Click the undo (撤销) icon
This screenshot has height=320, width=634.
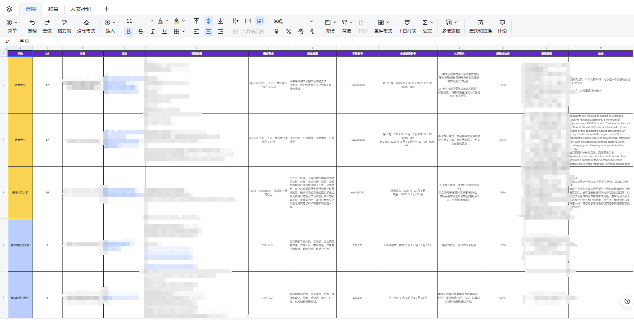32,22
